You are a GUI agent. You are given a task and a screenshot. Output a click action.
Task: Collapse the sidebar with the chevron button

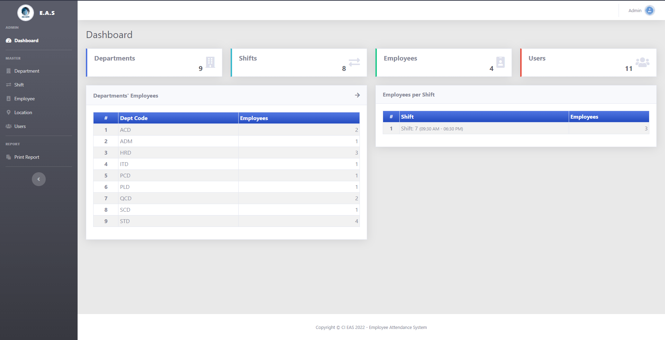click(38, 179)
